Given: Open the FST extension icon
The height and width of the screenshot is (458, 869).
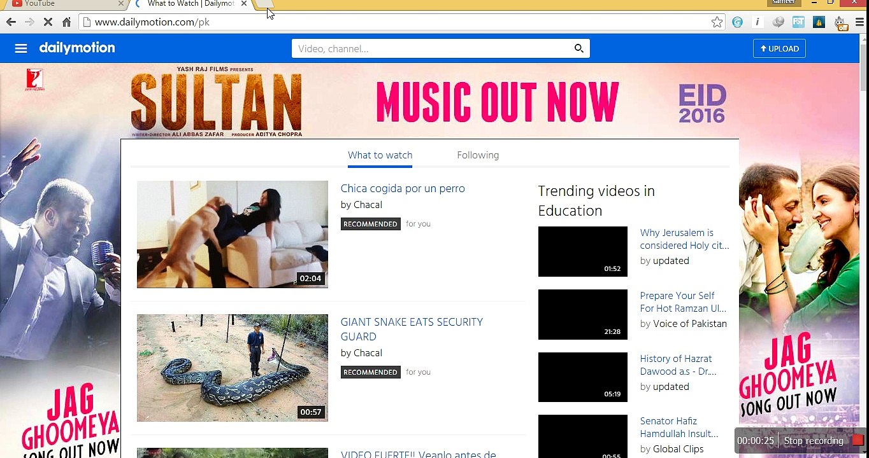Looking at the screenshot, I should click(x=798, y=22).
